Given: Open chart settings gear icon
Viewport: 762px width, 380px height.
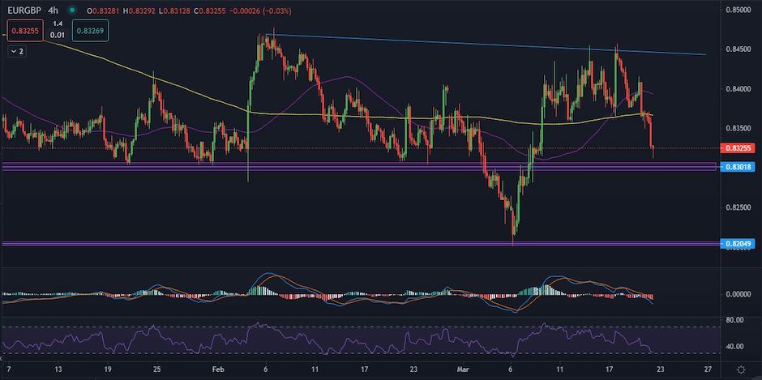Looking at the screenshot, I should pyautogui.click(x=741, y=369).
